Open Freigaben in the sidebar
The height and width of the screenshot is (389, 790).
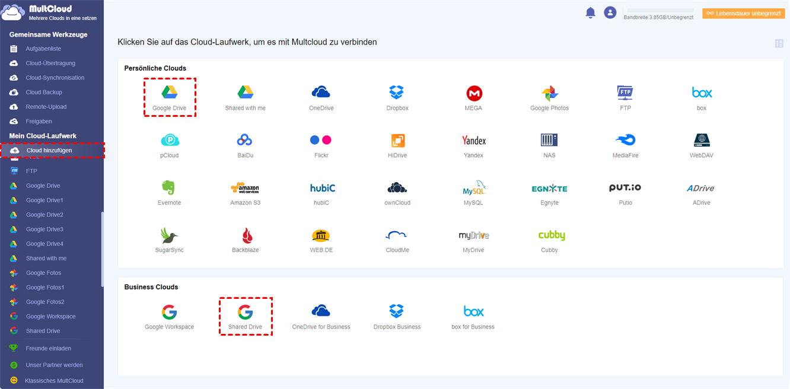point(39,122)
